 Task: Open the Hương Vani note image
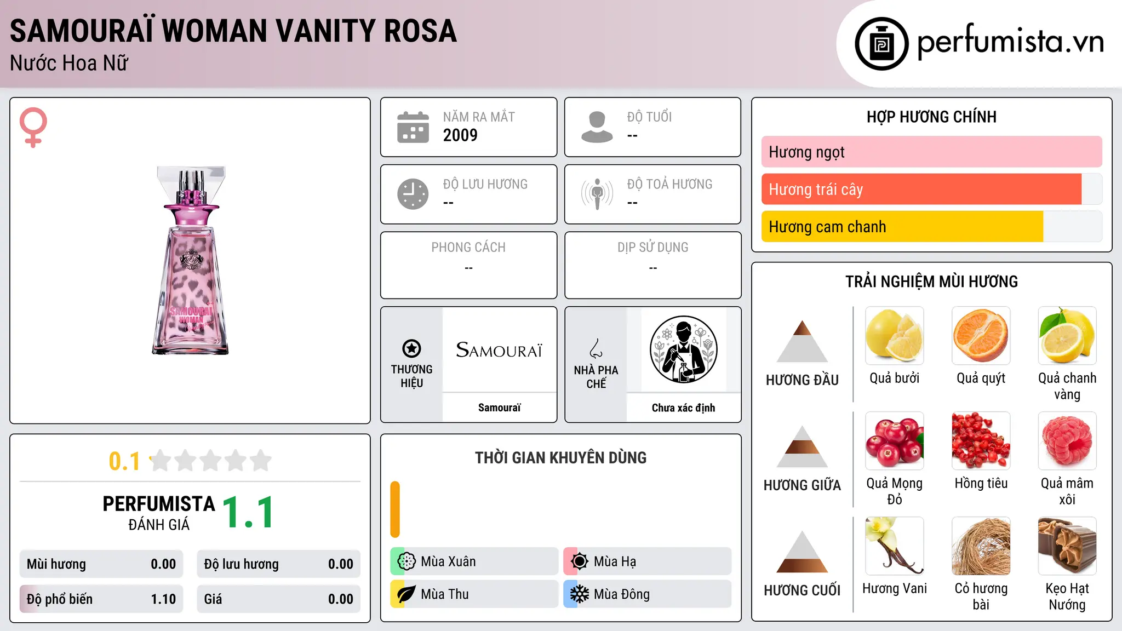tap(895, 546)
